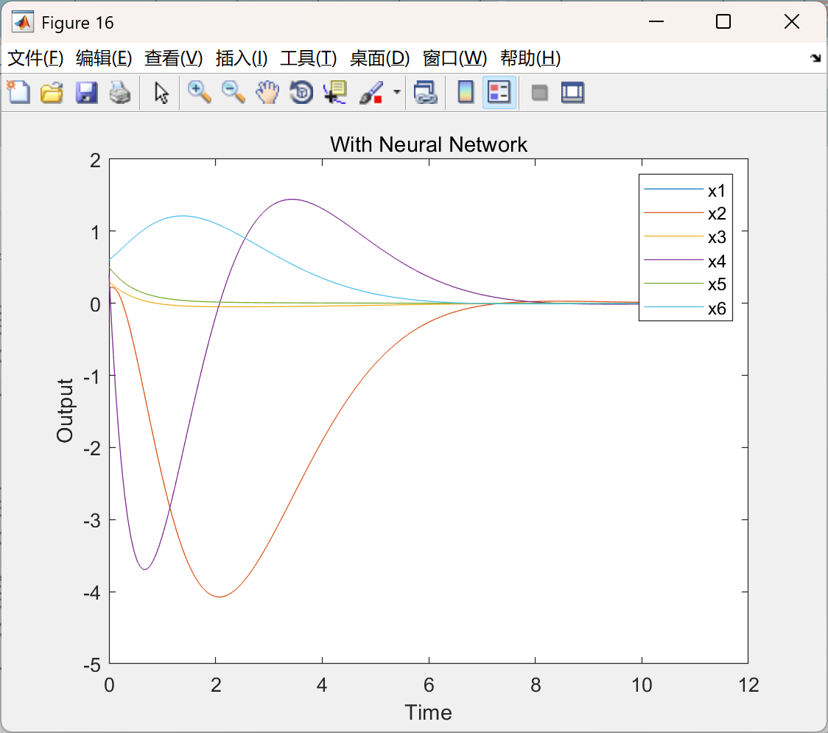Click the MATLAB logo in title bar

[23, 22]
